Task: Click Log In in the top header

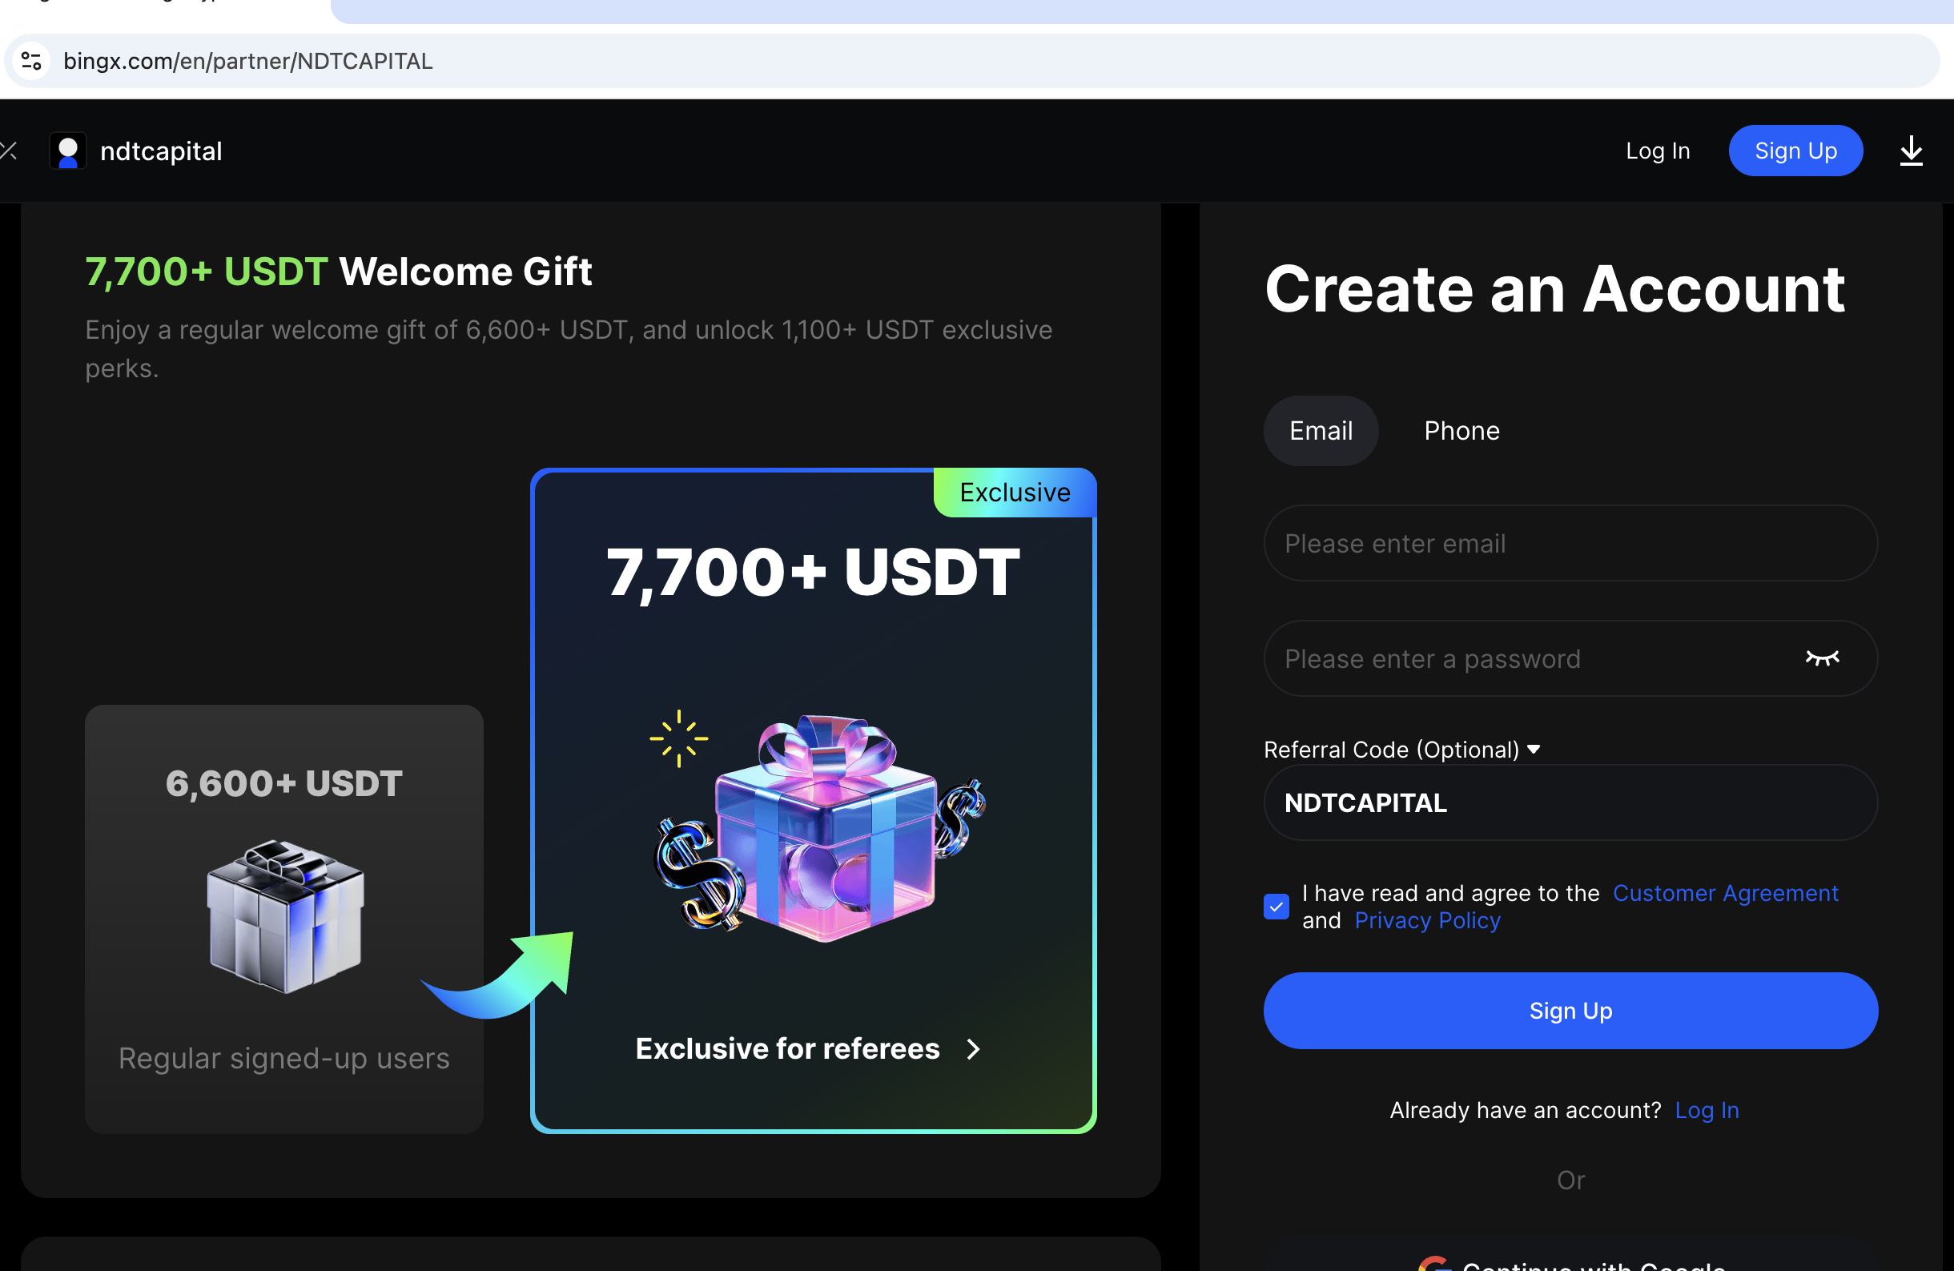Action: (1657, 151)
